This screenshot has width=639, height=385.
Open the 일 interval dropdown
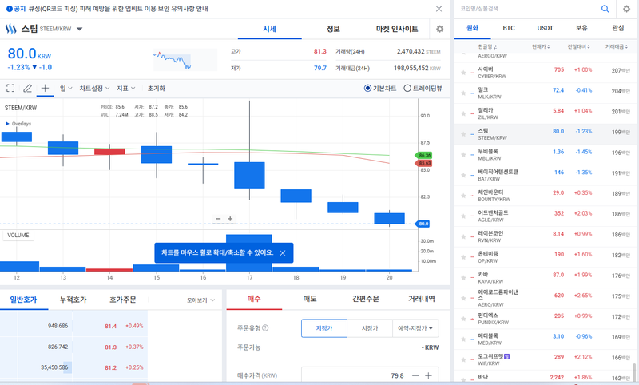(x=66, y=89)
